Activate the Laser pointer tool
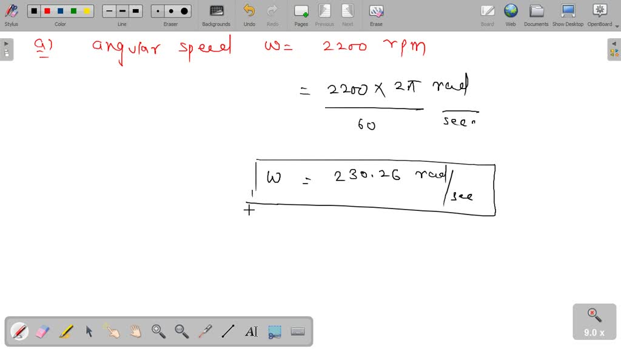The image size is (621, 349). pyautogui.click(x=206, y=331)
